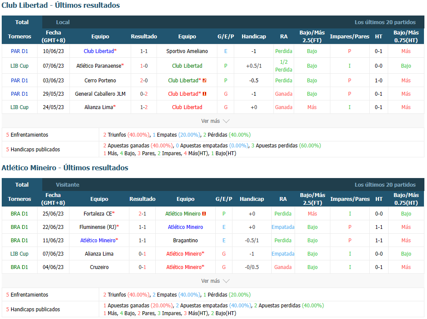Click '1/2 Perdida' in Atlético Paranaense row
427x319 pixels.
point(284,66)
